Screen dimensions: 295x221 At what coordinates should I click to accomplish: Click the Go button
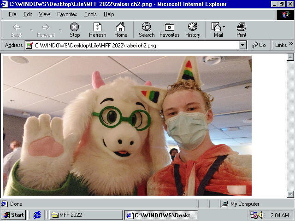coord(259,45)
